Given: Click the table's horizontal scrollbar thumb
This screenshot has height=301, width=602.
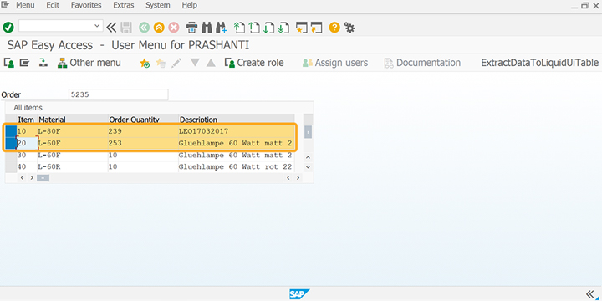Looking at the screenshot, I should [x=43, y=178].
